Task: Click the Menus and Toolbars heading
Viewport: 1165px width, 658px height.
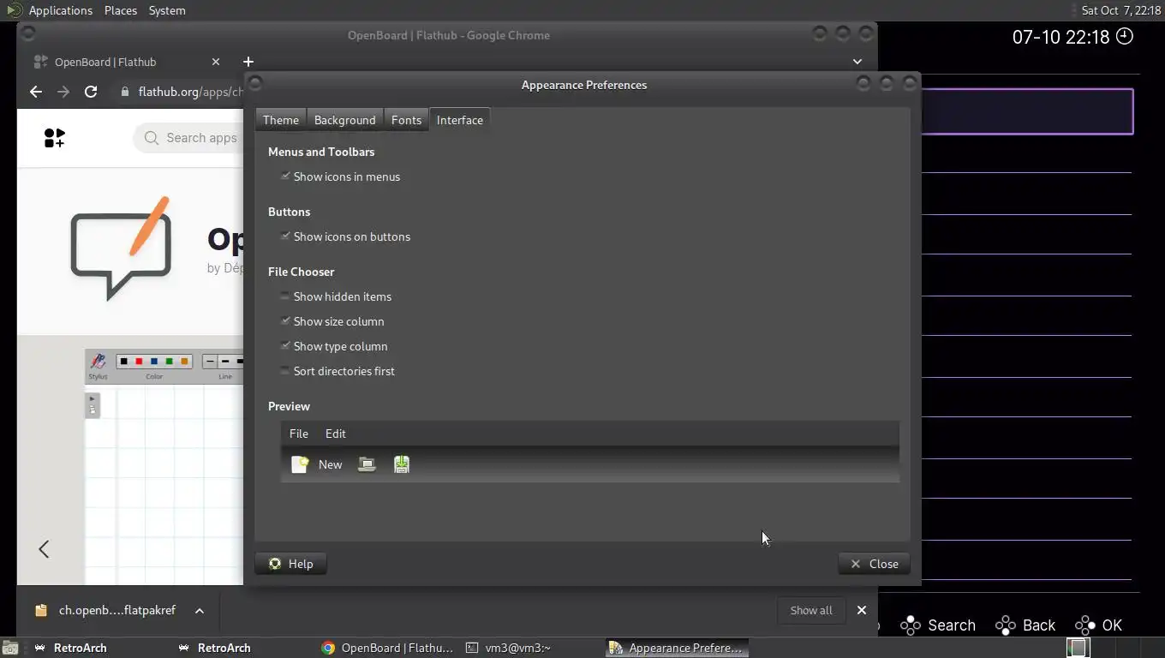Action: pyautogui.click(x=321, y=152)
